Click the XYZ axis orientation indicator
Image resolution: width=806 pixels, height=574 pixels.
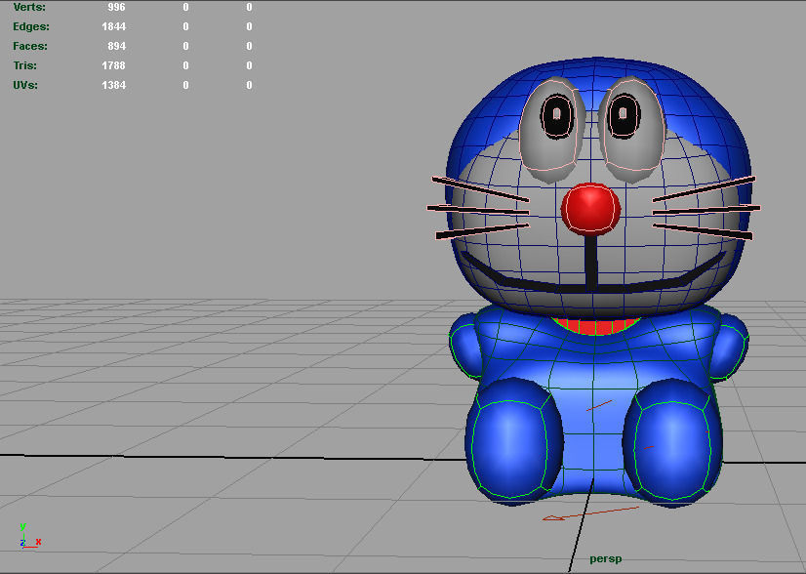pos(30,537)
